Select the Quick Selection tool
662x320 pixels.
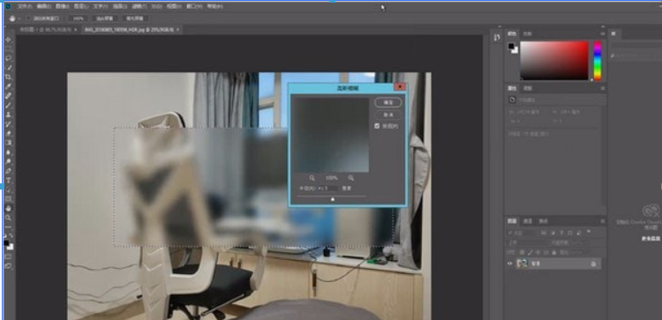pyautogui.click(x=8, y=68)
